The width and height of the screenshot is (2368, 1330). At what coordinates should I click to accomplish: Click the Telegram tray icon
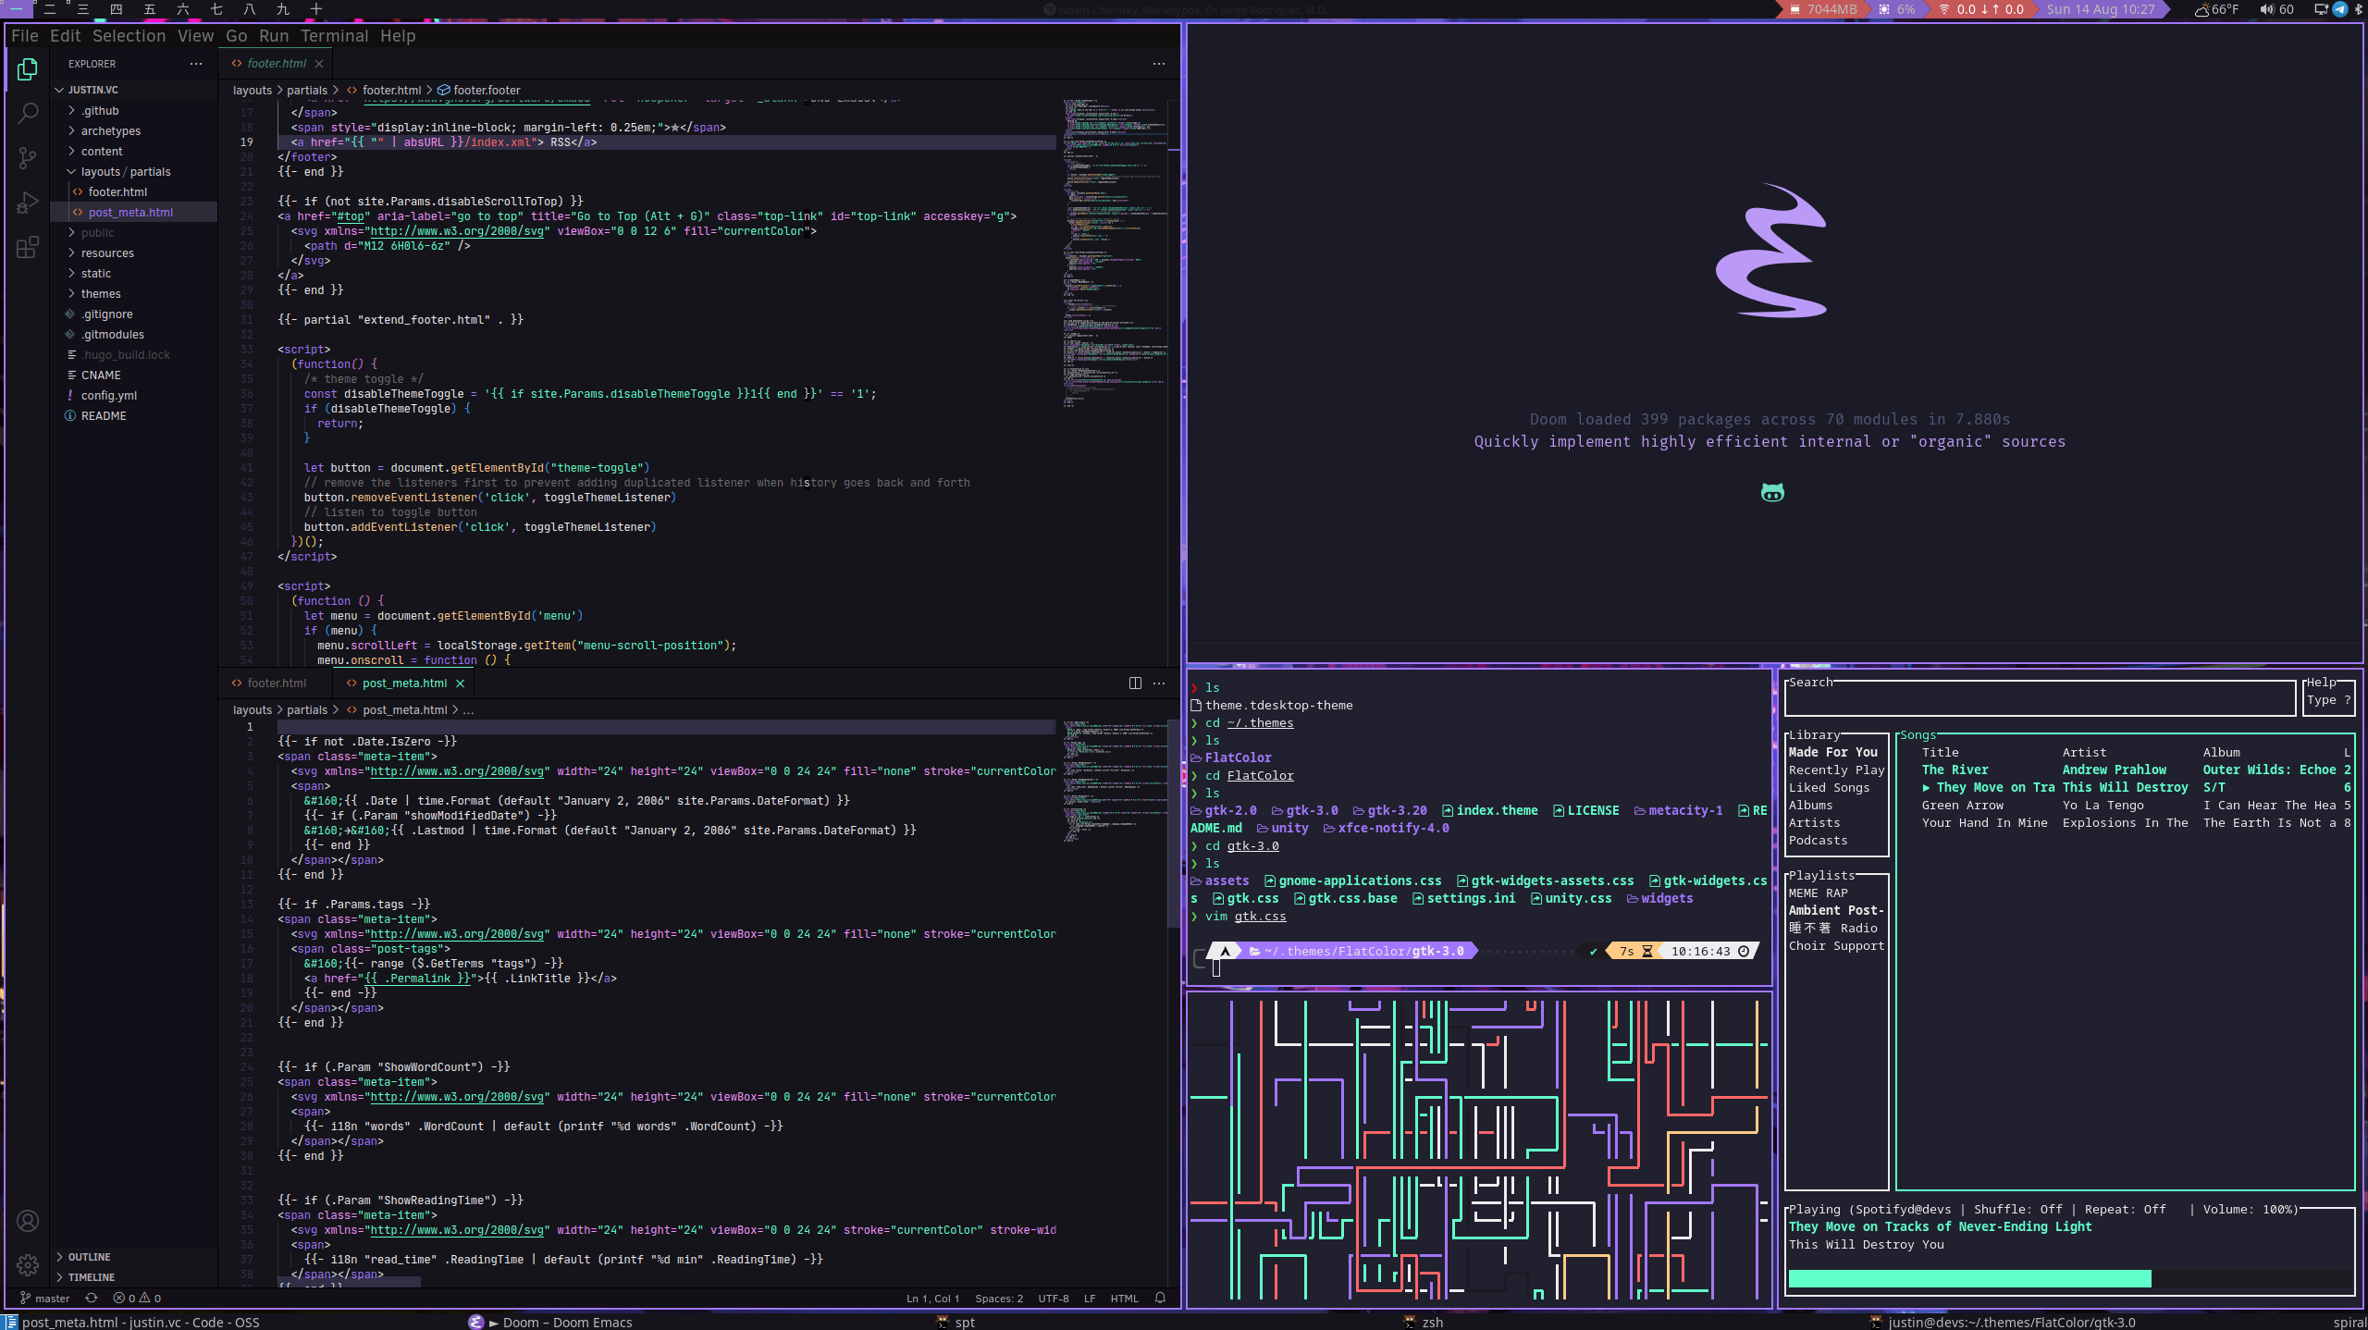(x=2339, y=9)
